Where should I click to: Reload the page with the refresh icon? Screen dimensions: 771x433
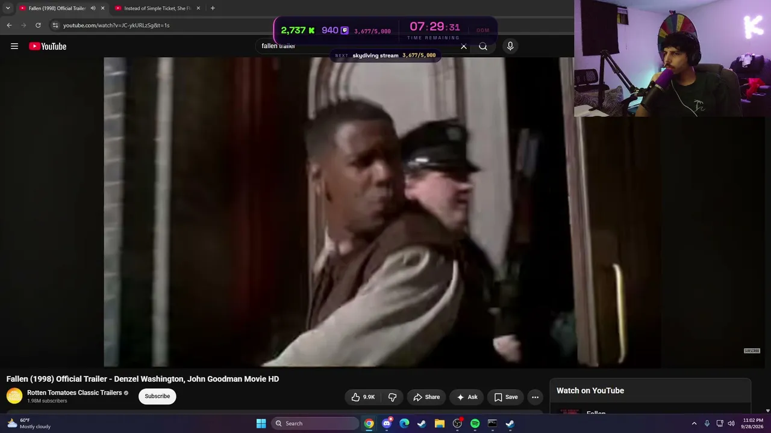pos(38,25)
